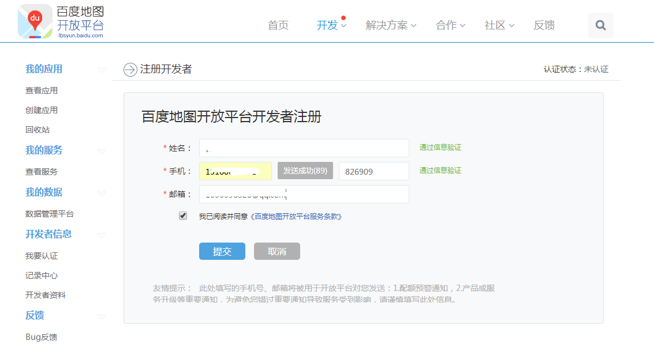Screen dimensions: 654x348
Task: Open 开发者资料 in the sidebar
Action: (46, 295)
